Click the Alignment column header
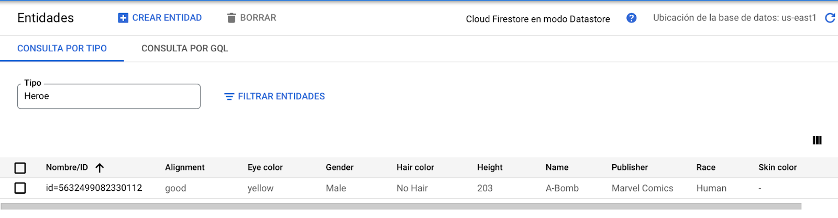The width and height of the screenshot is (838, 218). click(185, 167)
